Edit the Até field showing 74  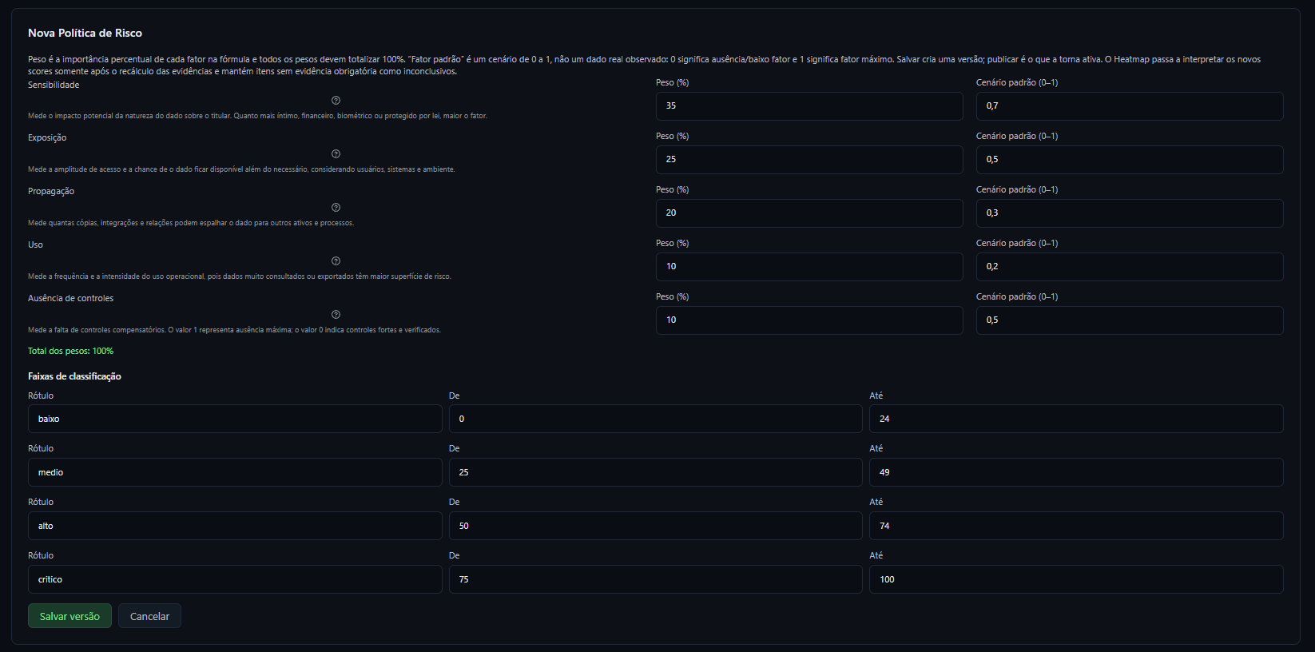pyautogui.click(x=1076, y=526)
